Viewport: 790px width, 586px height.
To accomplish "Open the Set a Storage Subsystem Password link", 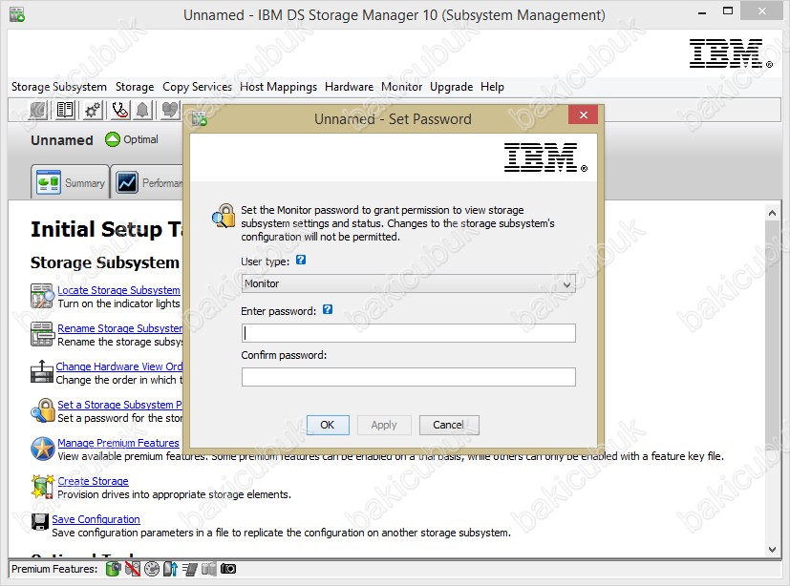I will point(120,405).
